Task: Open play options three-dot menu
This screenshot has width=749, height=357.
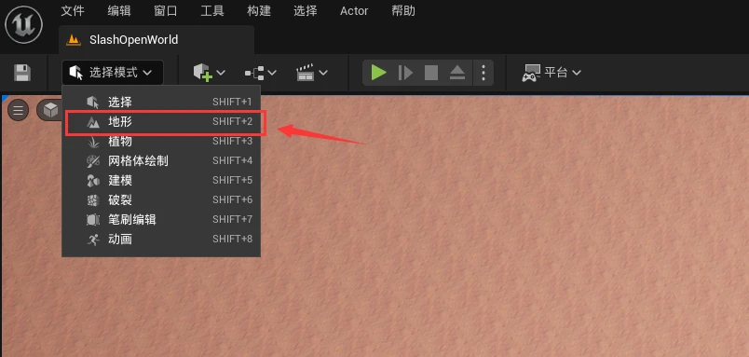Action: coord(483,73)
